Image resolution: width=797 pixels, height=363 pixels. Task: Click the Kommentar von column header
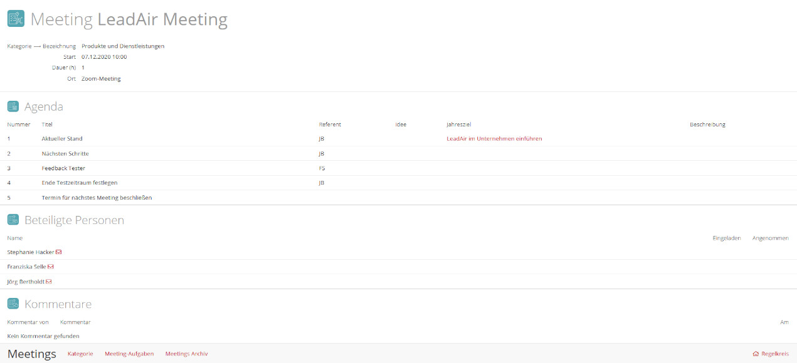[28, 322]
